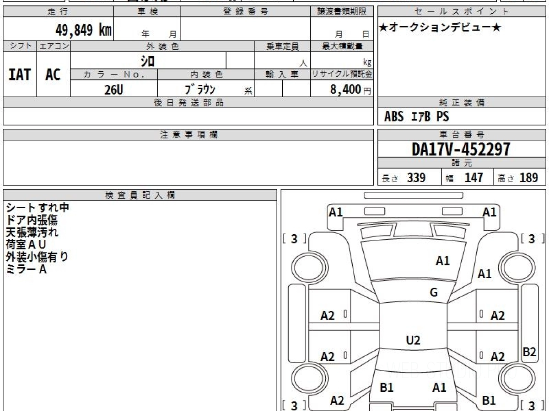Click the 輸入車 header
The height and width of the screenshot is (411, 549).
point(282,74)
